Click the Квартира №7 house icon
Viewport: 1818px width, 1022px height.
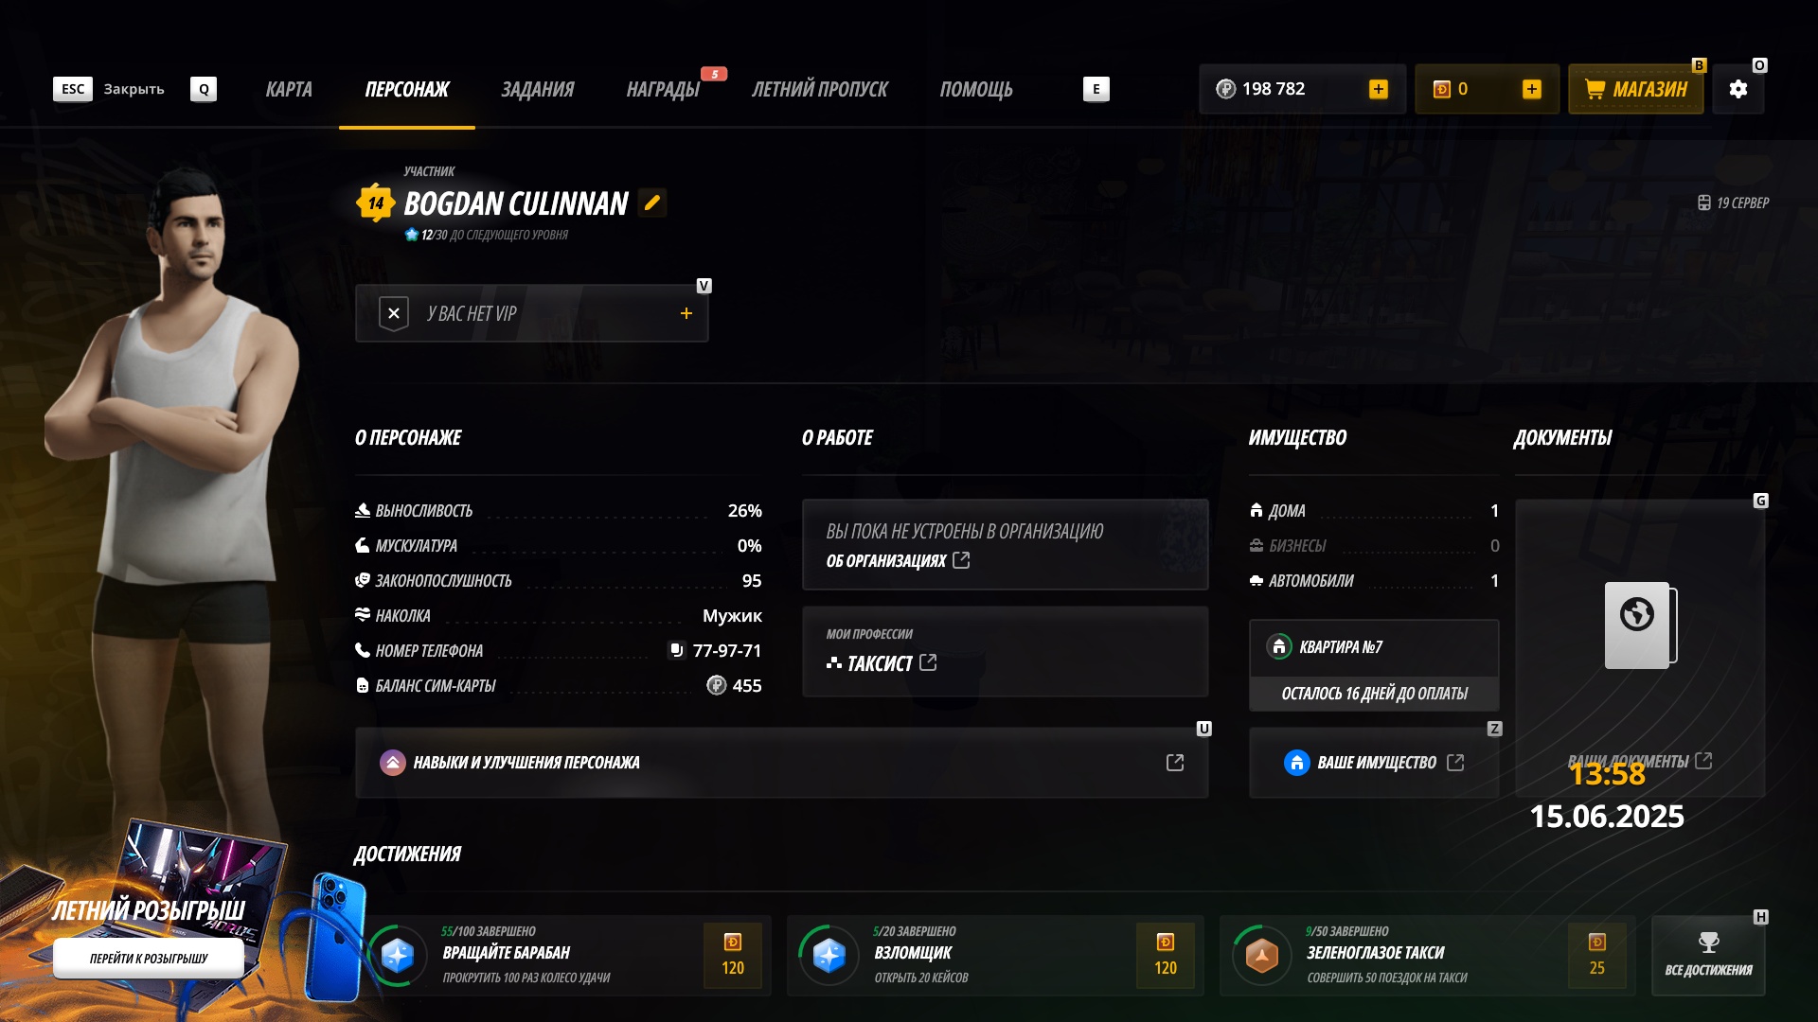pos(1279,646)
